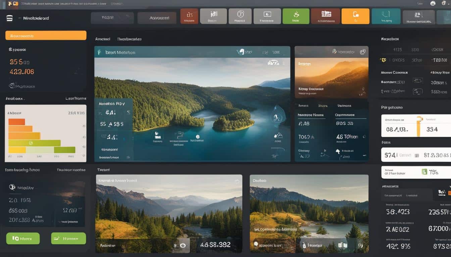
Task: Select the grey screen-icon toolbar tile
Action: point(267,16)
